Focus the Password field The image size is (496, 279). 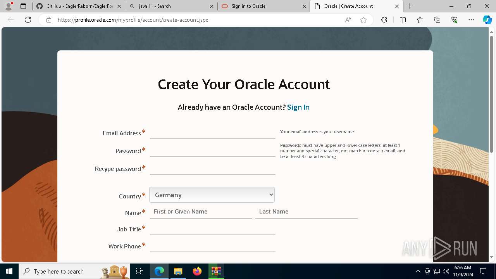tap(212, 151)
